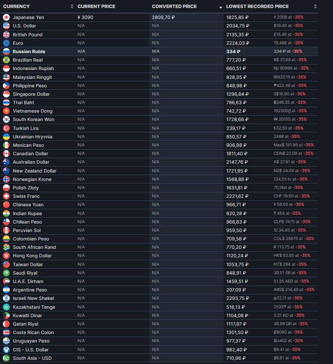This screenshot has width=333, height=364.
Task: Click the Brazilian Real flag icon
Action: point(6,60)
